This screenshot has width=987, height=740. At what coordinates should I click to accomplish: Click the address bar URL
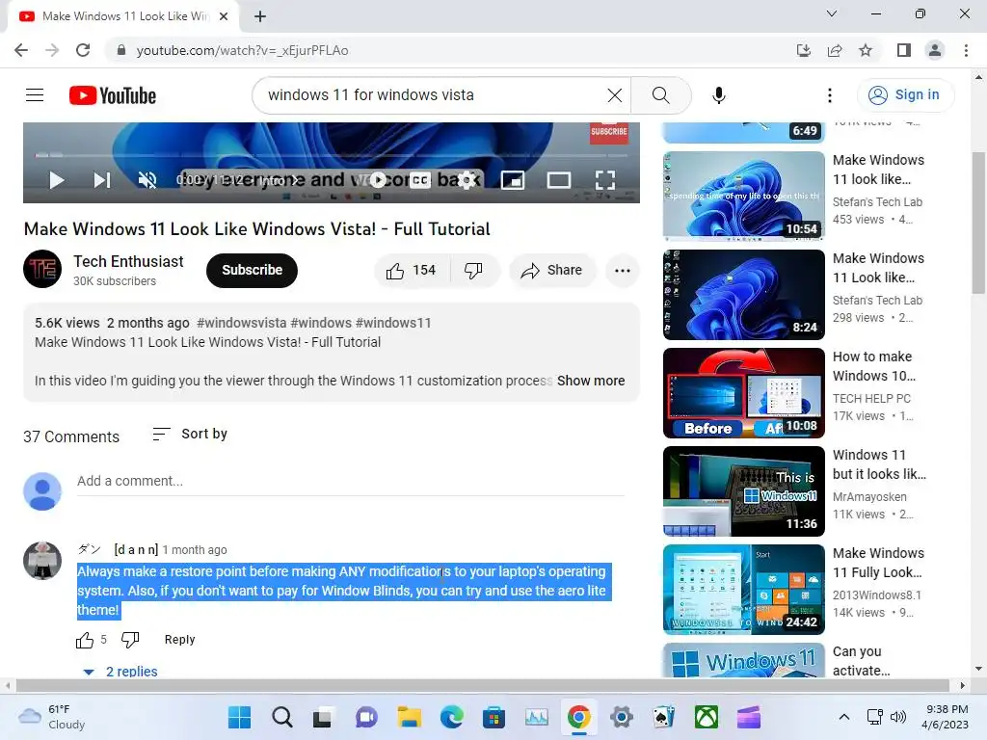click(242, 50)
